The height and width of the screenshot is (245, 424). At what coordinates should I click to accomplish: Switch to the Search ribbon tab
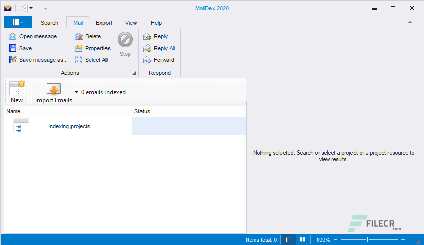(x=49, y=23)
